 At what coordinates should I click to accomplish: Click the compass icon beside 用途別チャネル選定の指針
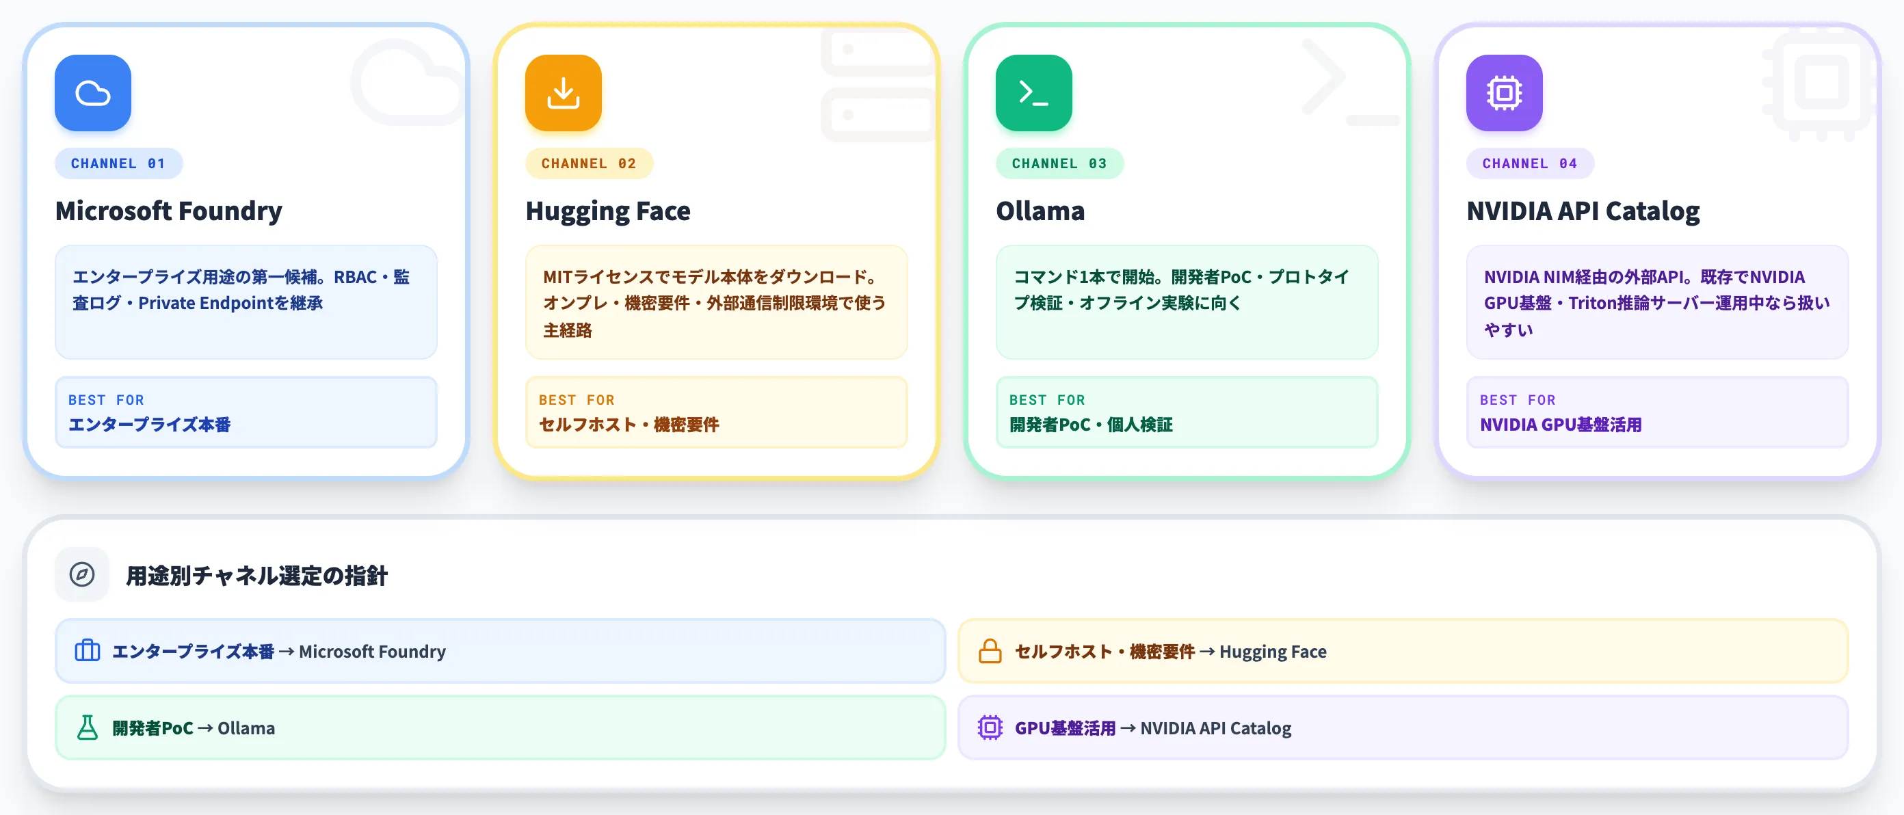[x=82, y=574]
